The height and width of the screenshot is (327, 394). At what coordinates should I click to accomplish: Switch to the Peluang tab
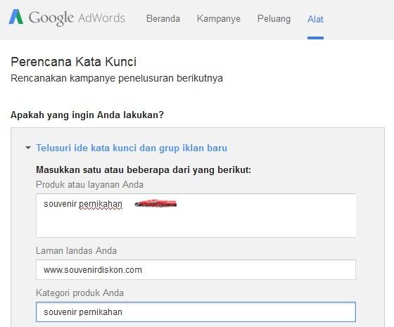[274, 19]
